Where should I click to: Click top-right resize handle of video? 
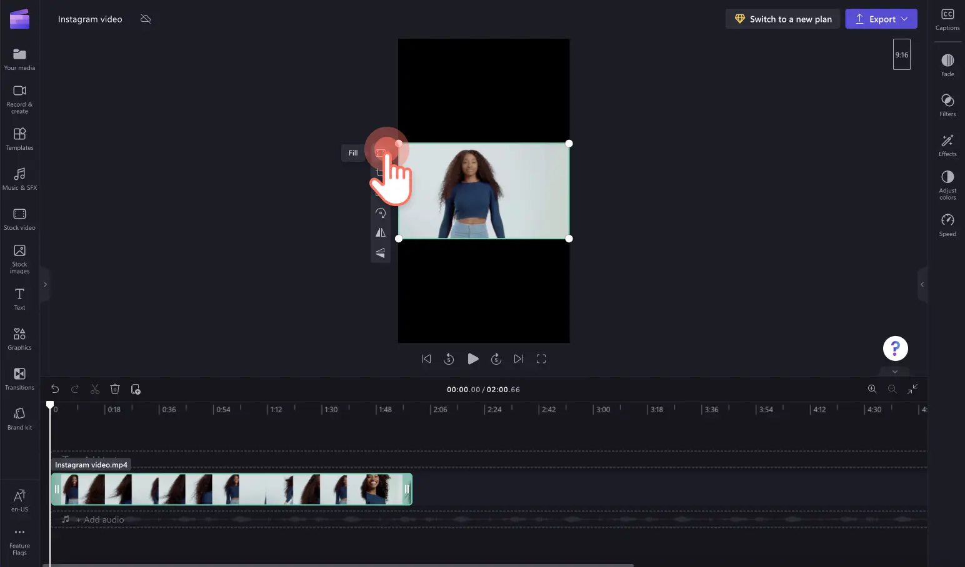pyautogui.click(x=569, y=144)
